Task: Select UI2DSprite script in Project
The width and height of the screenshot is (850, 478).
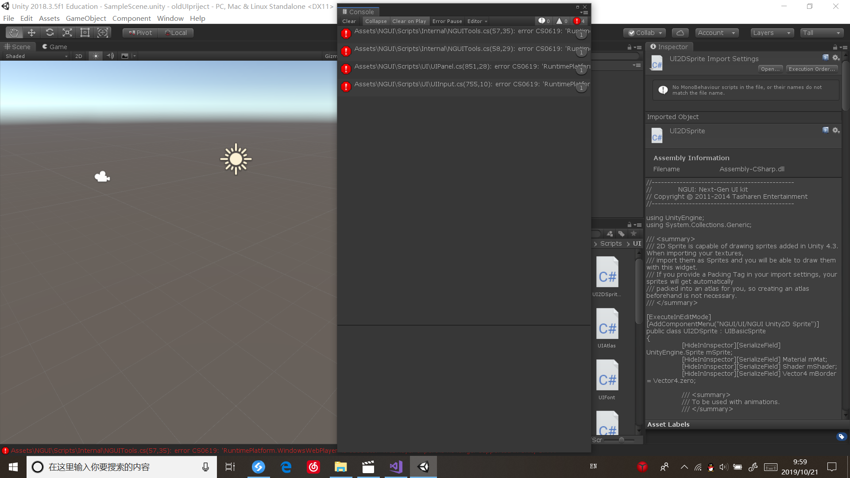Action: [607, 277]
